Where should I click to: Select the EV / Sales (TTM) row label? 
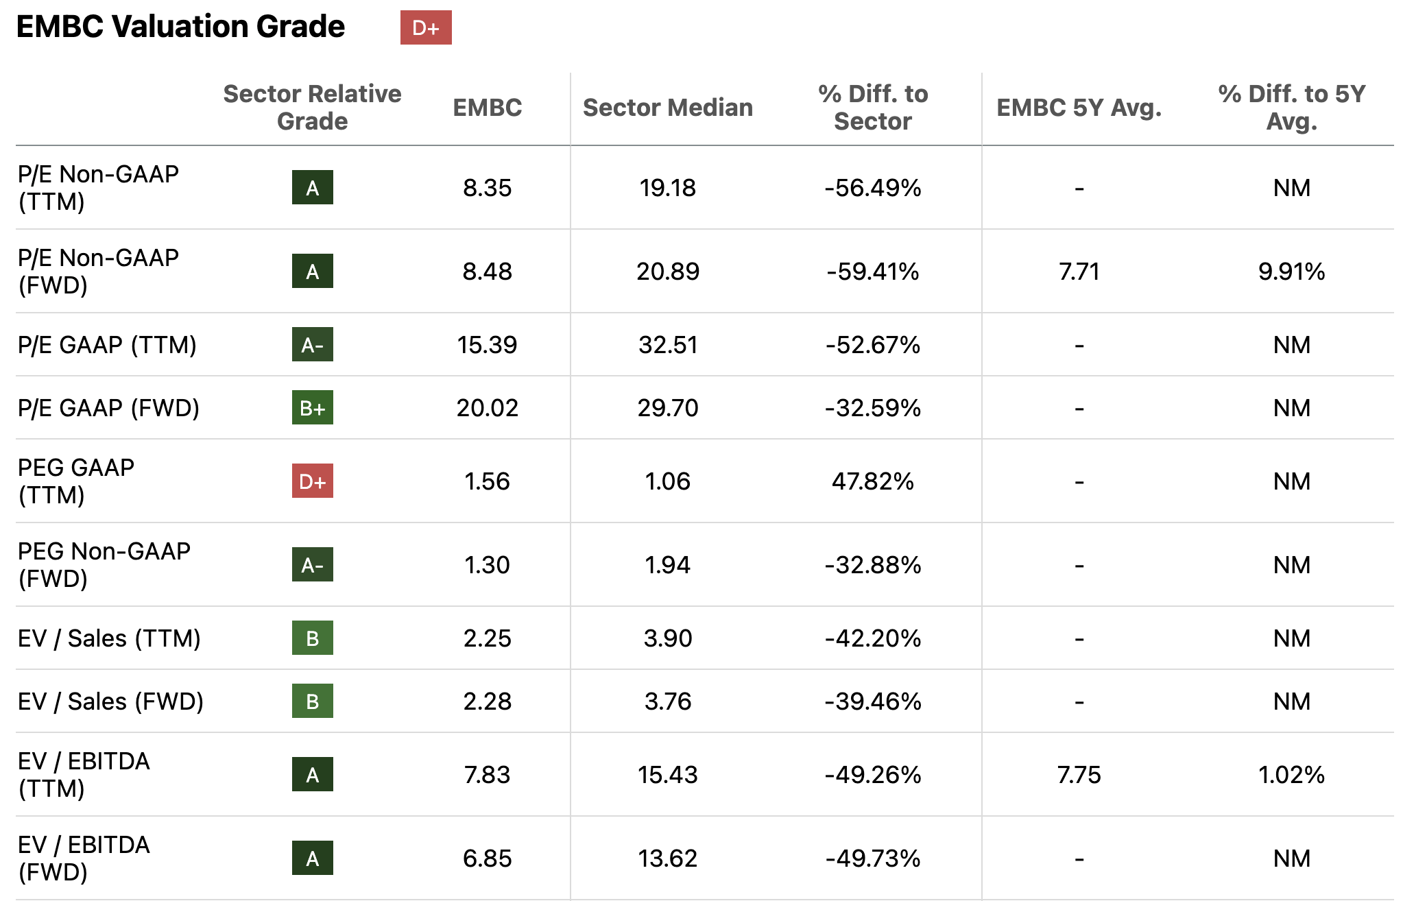[x=109, y=638]
